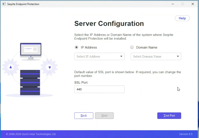Click the Version 8.5 footer label
The width and height of the screenshot is (199, 138).
[186, 134]
